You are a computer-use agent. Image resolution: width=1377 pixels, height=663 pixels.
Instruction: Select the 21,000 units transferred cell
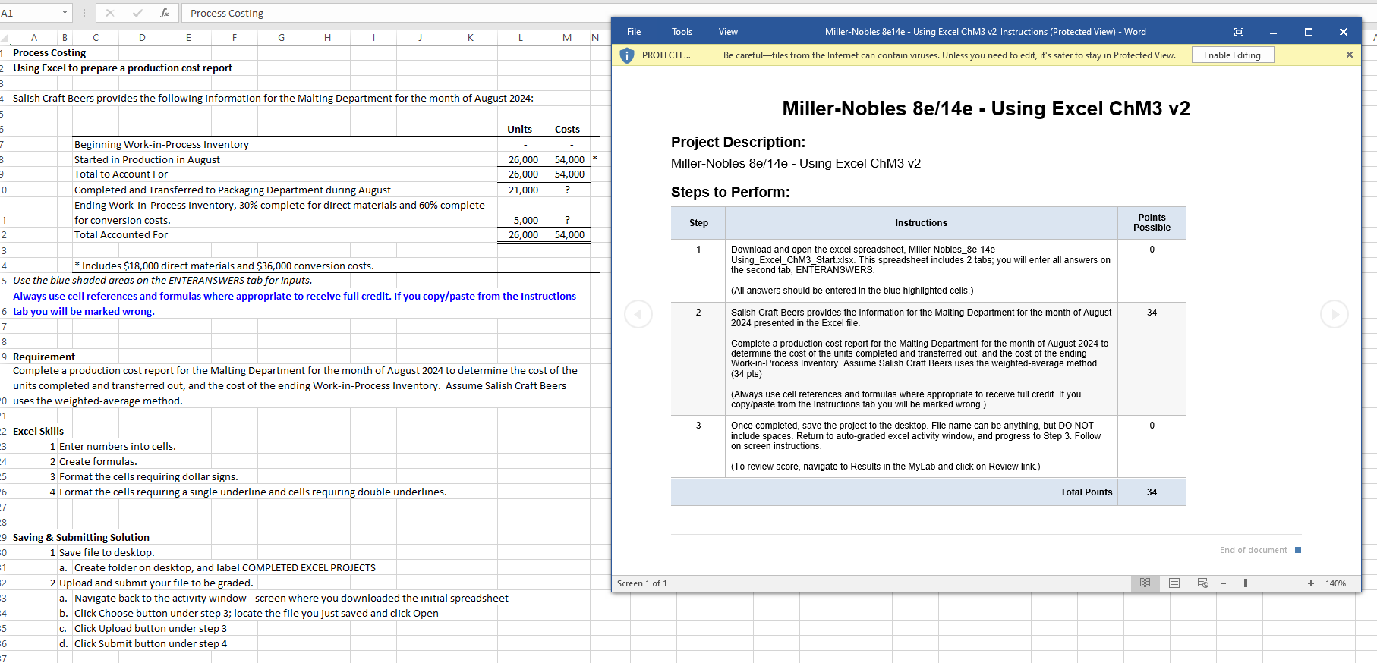(521, 190)
